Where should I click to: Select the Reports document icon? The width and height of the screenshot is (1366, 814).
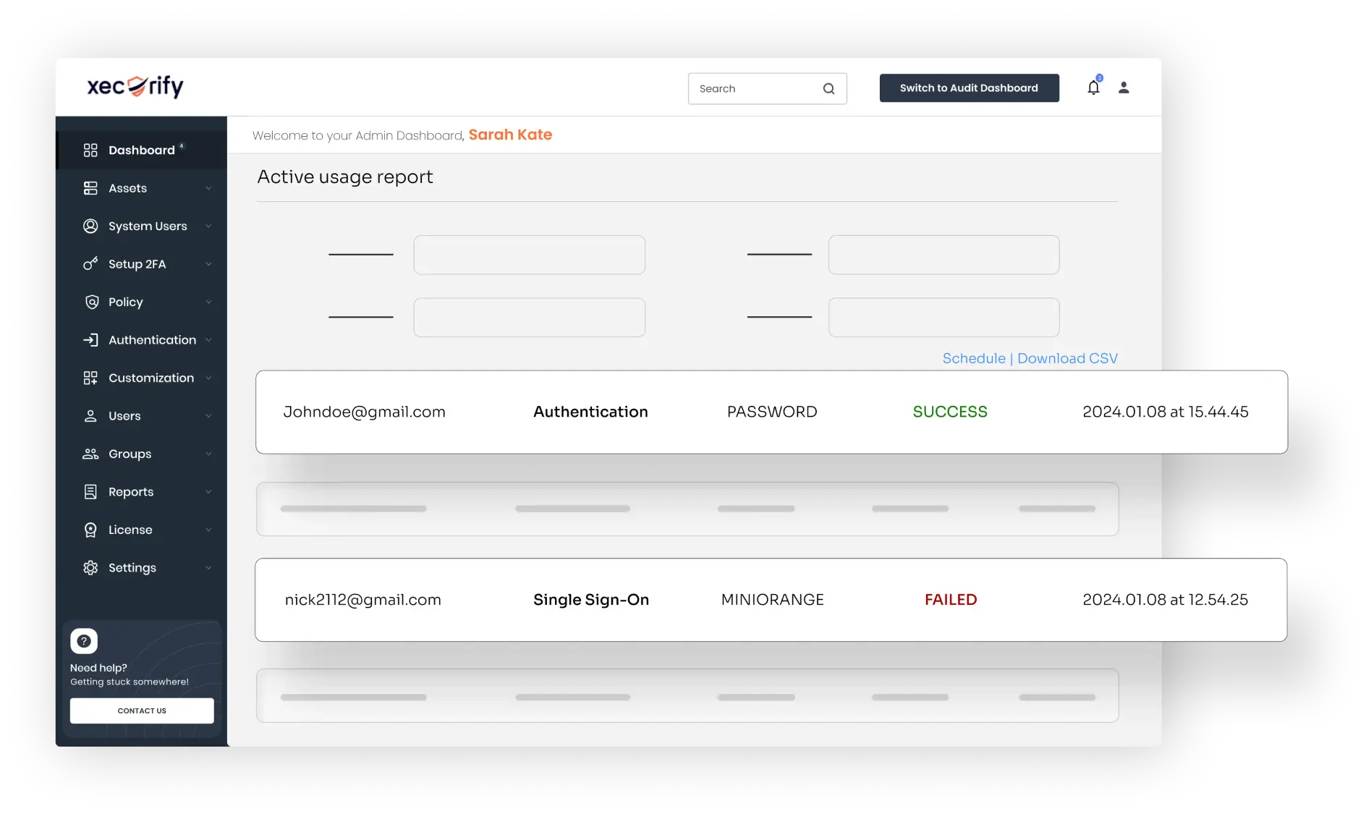(x=90, y=491)
